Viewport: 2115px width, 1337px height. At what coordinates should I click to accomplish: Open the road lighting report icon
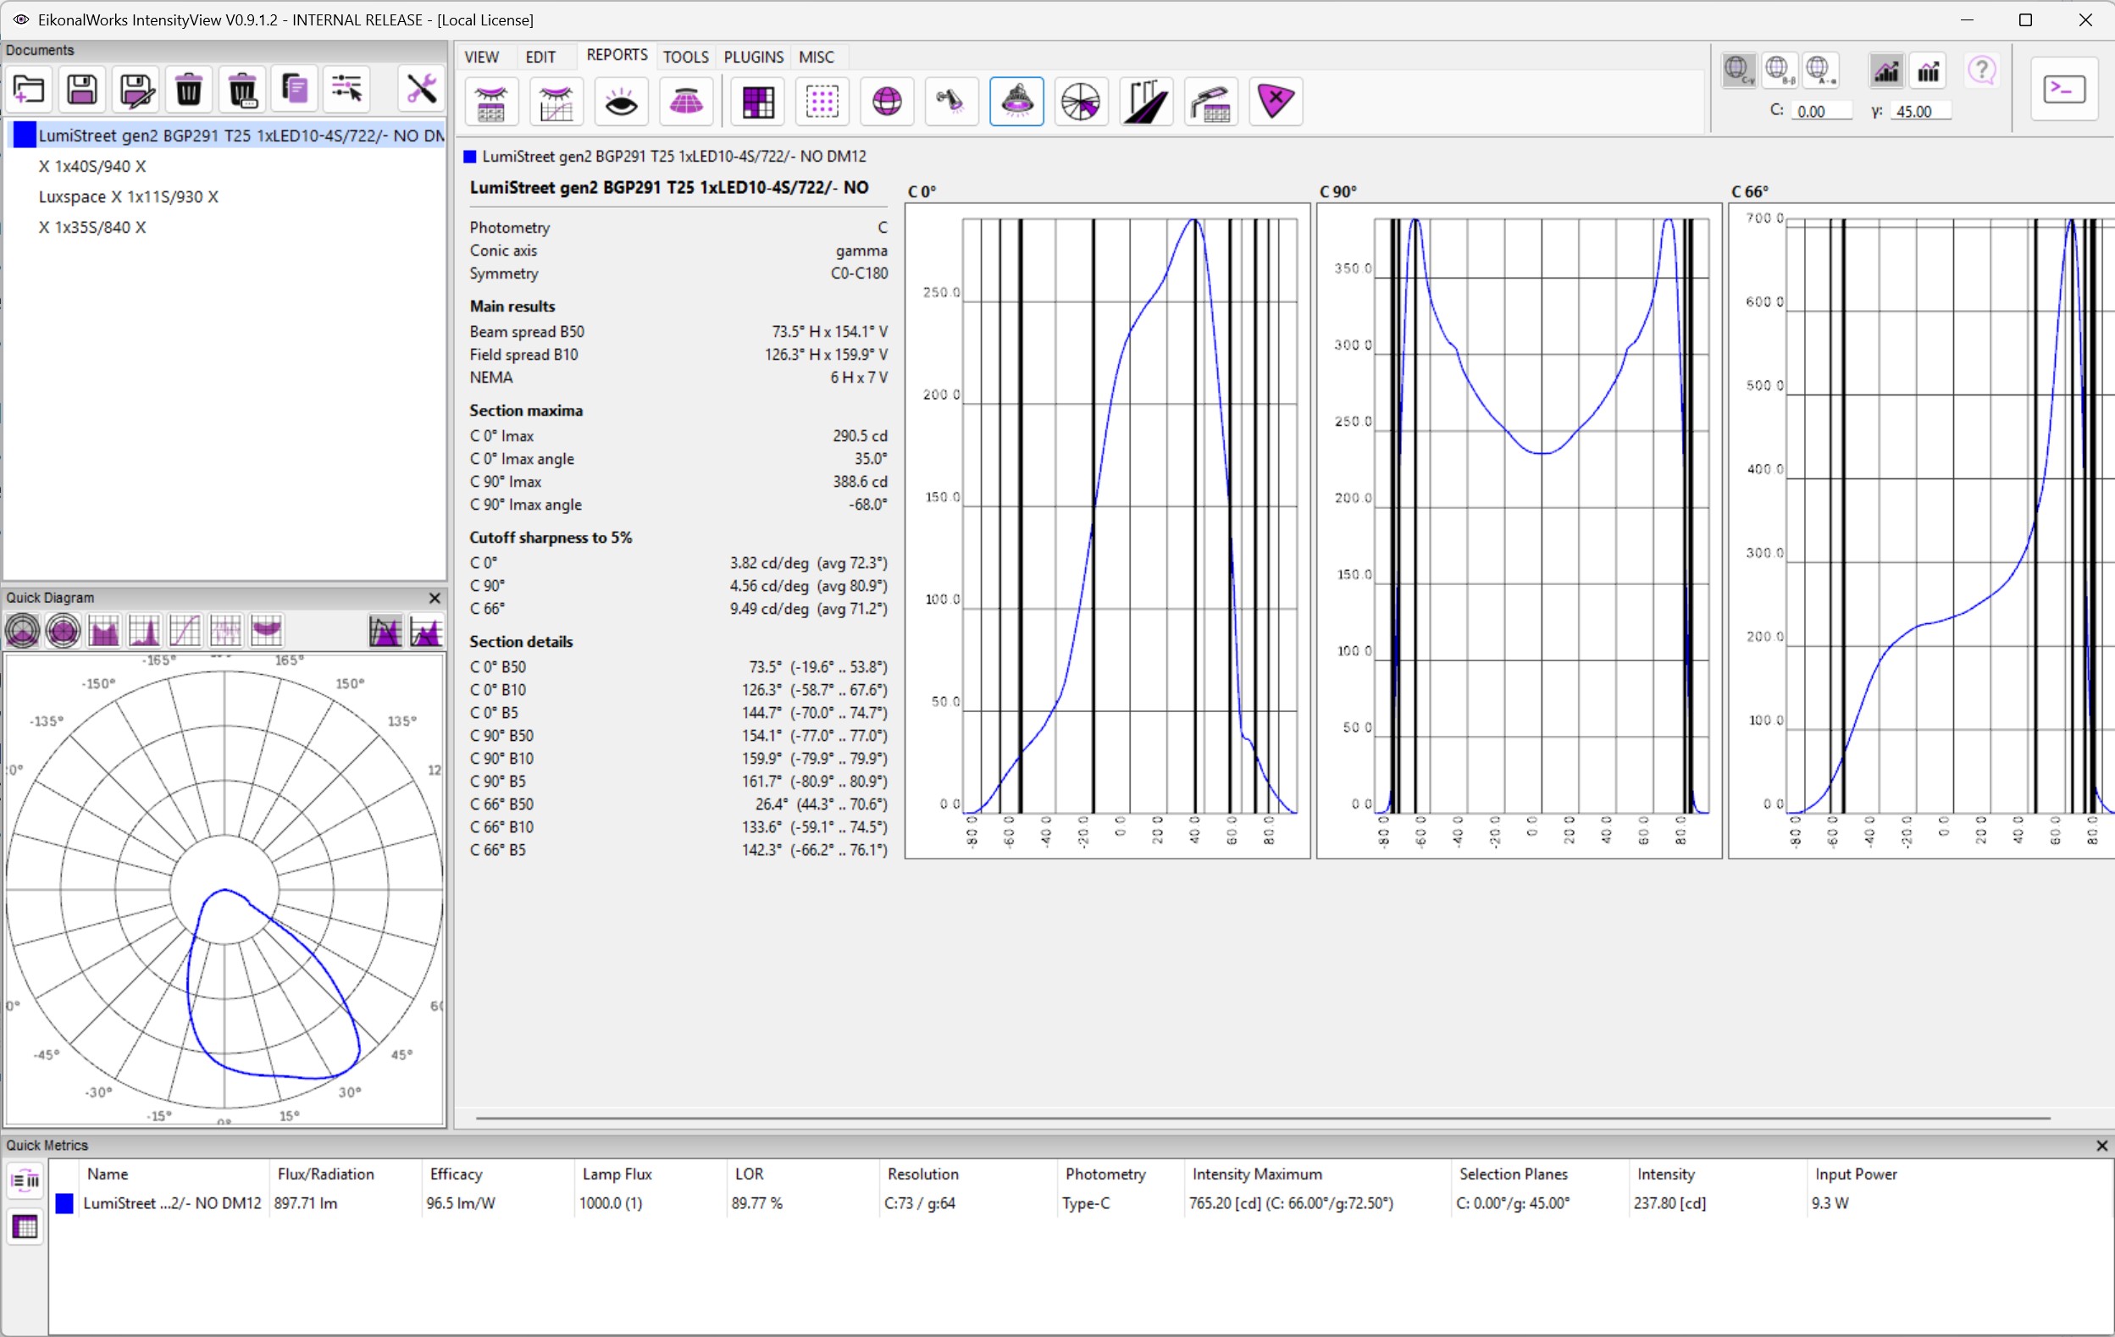tap(1146, 102)
